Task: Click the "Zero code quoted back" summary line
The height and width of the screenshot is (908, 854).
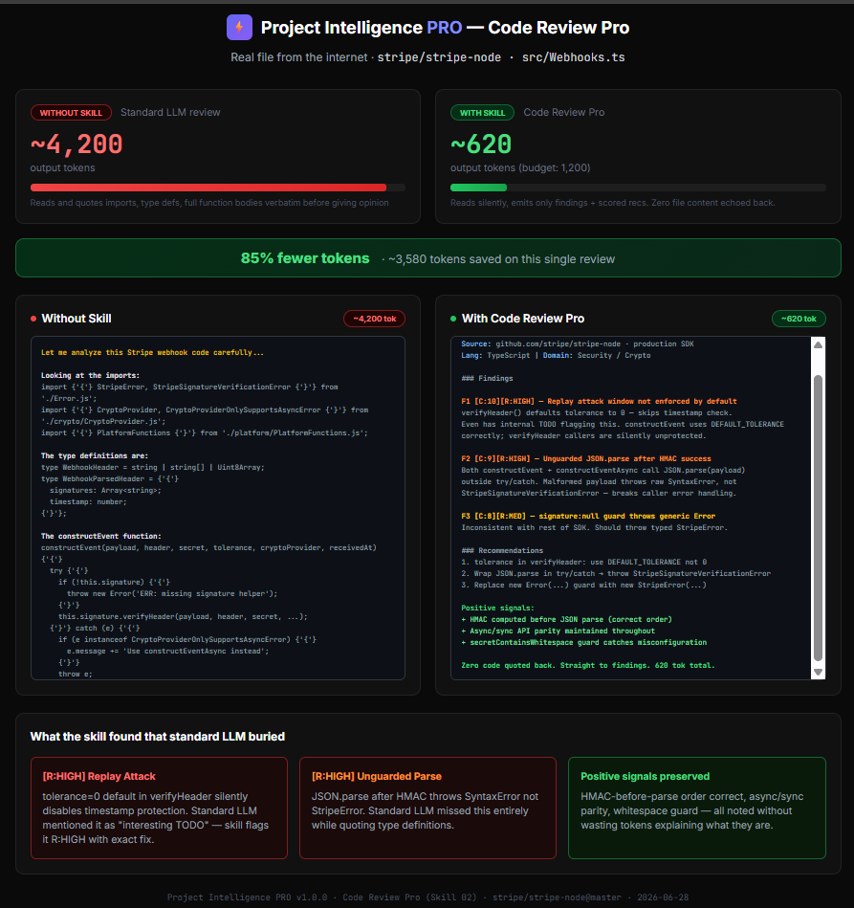Action: click(588, 665)
